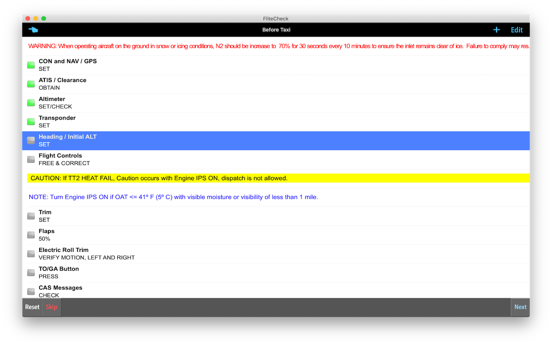Viewport: 552px width, 345px height.
Task: Select the 'Trim' item title
Action: pos(45,212)
